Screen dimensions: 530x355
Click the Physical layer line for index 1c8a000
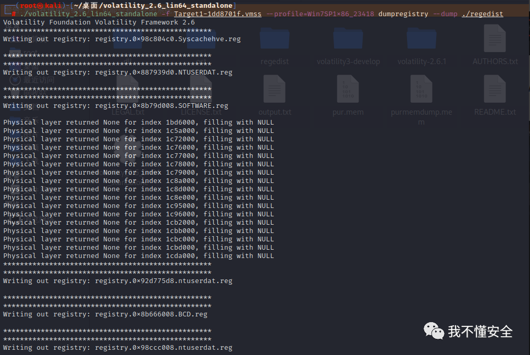(x=139, y=181)
